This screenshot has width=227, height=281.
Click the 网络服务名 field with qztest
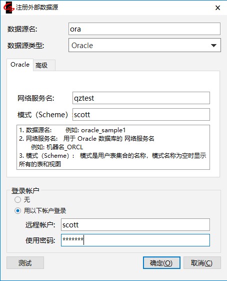click(141, 98)
